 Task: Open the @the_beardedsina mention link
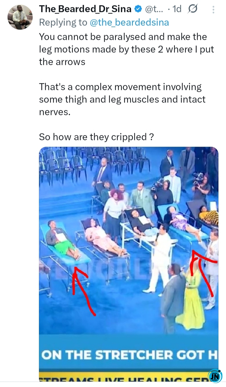point(129,22)
